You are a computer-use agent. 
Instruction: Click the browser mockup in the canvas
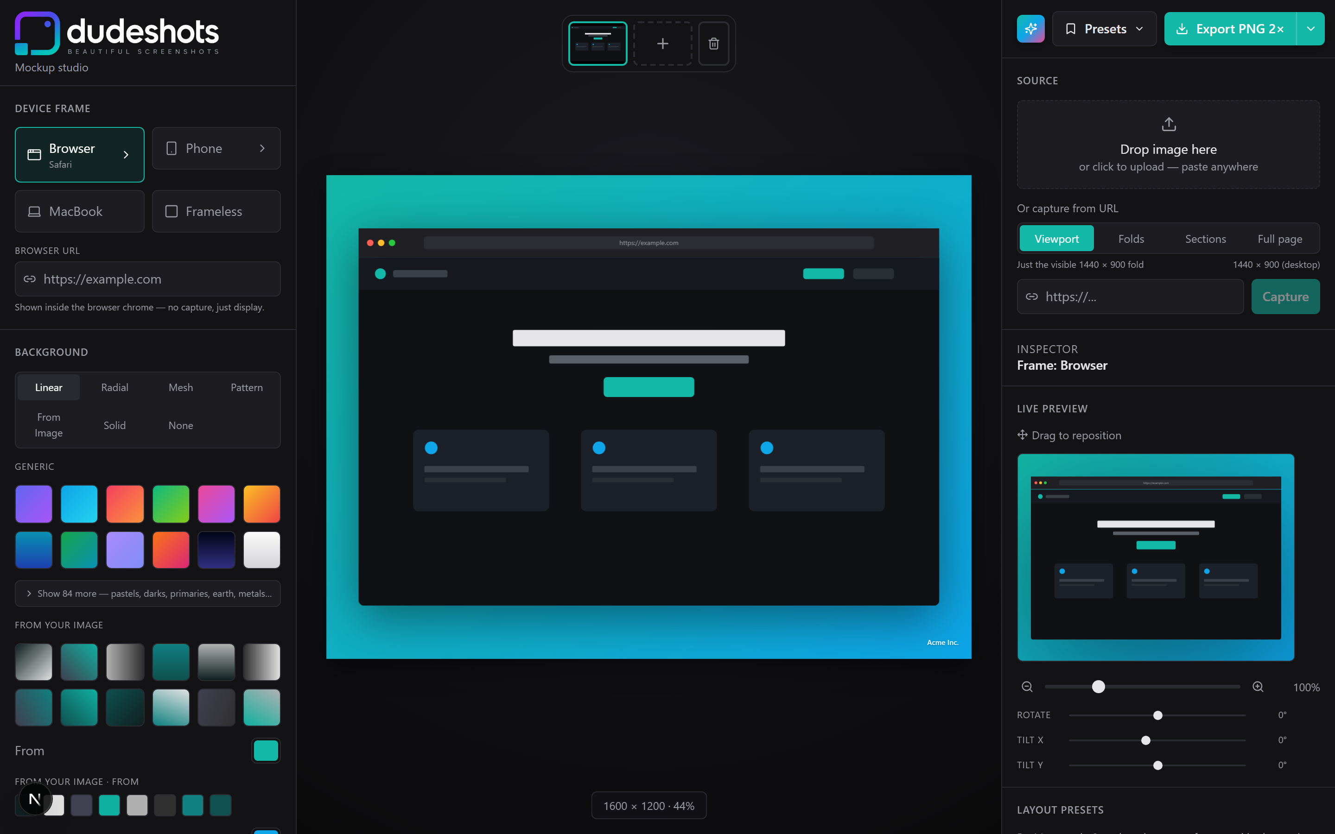coord(649,417)
